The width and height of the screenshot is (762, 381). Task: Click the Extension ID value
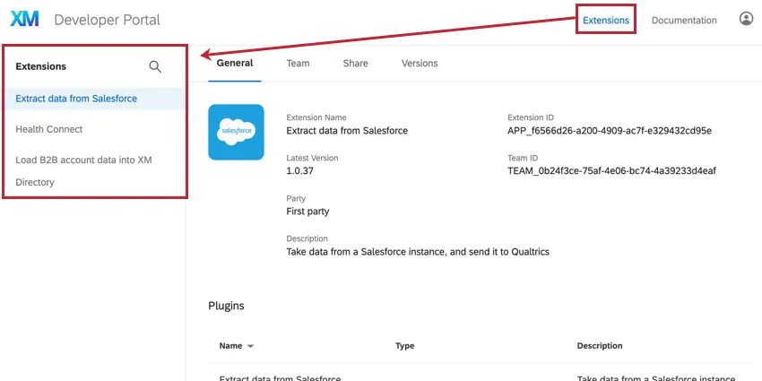point(609,131)
